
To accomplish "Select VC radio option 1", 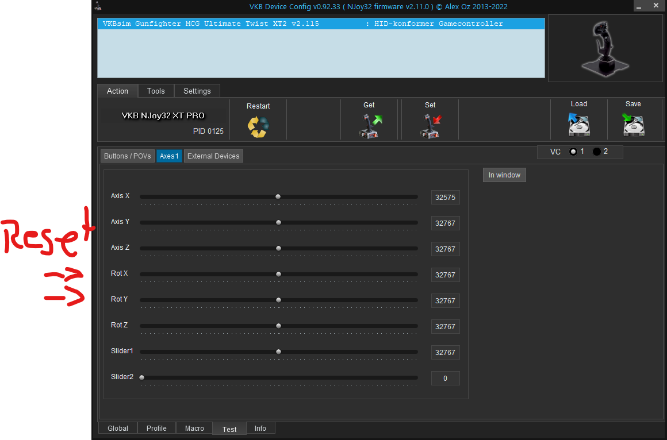I will pyautogui.click(x=573, y=152).
